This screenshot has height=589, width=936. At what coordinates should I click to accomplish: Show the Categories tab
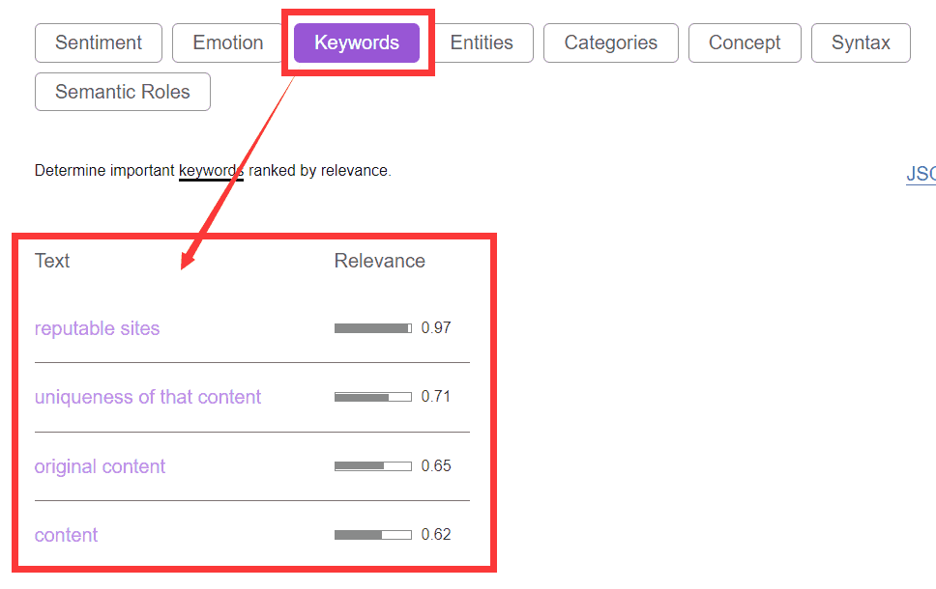pos(610,43)
